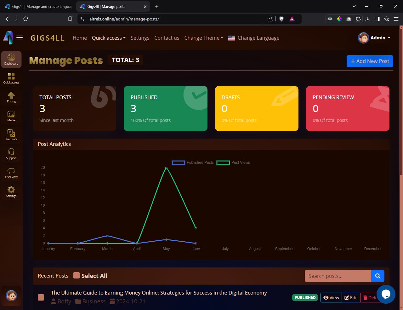The height and width of the screenshot is (310, 403).
Task: Open Pricing from the sidebar
Action: (11, 97)
